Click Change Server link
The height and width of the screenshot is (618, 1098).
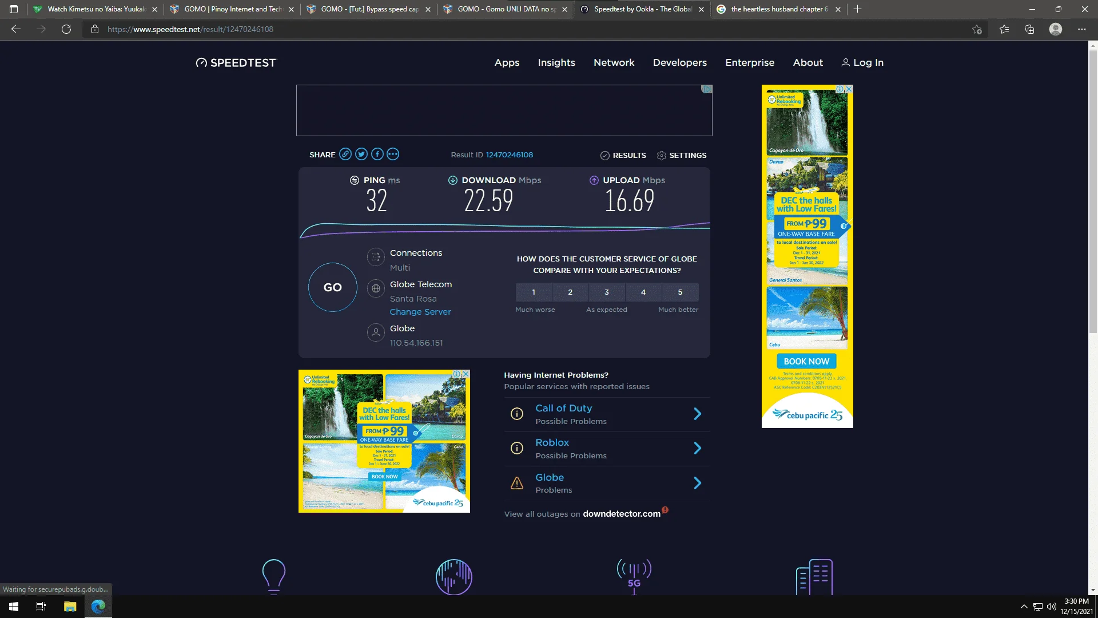click(420, 312)
